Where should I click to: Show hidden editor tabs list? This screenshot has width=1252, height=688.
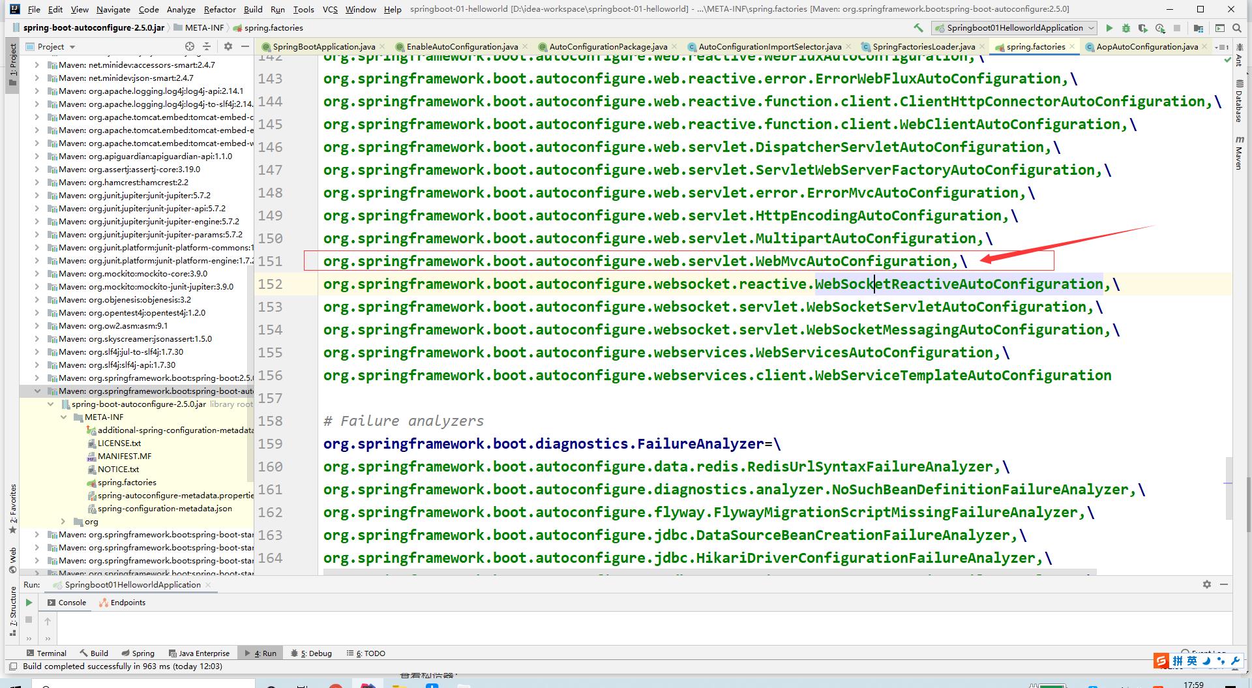point(1222,47)
